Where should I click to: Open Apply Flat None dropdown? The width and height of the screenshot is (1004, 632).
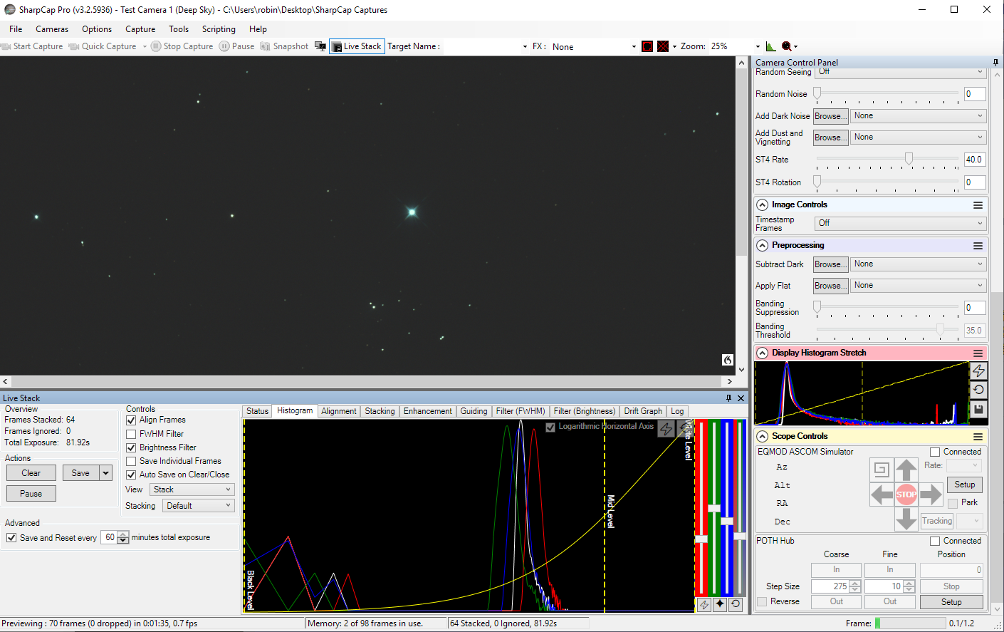pos(919,285)
